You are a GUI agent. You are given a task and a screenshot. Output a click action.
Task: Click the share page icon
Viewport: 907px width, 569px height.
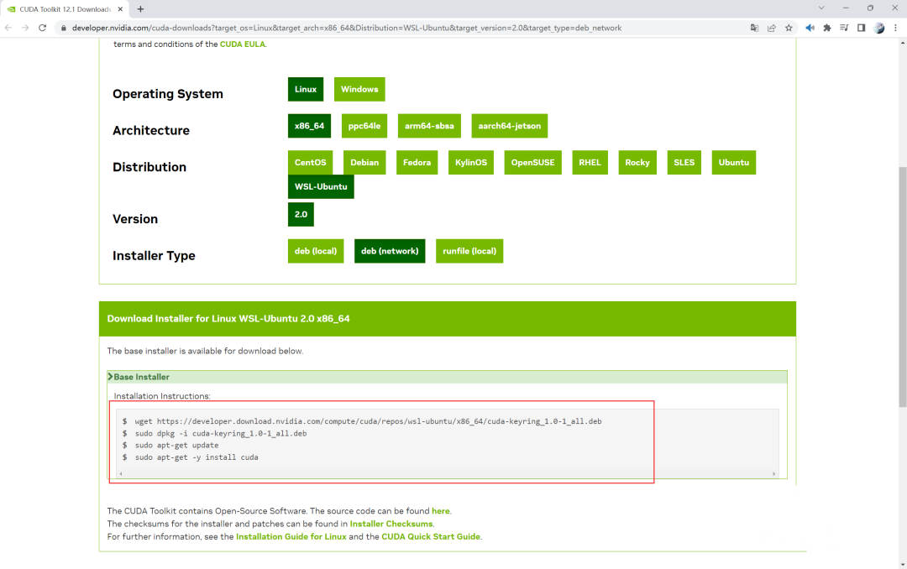[771, 28]
